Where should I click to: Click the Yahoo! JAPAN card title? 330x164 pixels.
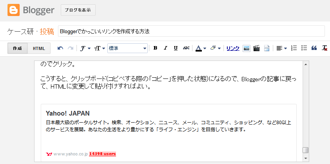click(68, 114)
